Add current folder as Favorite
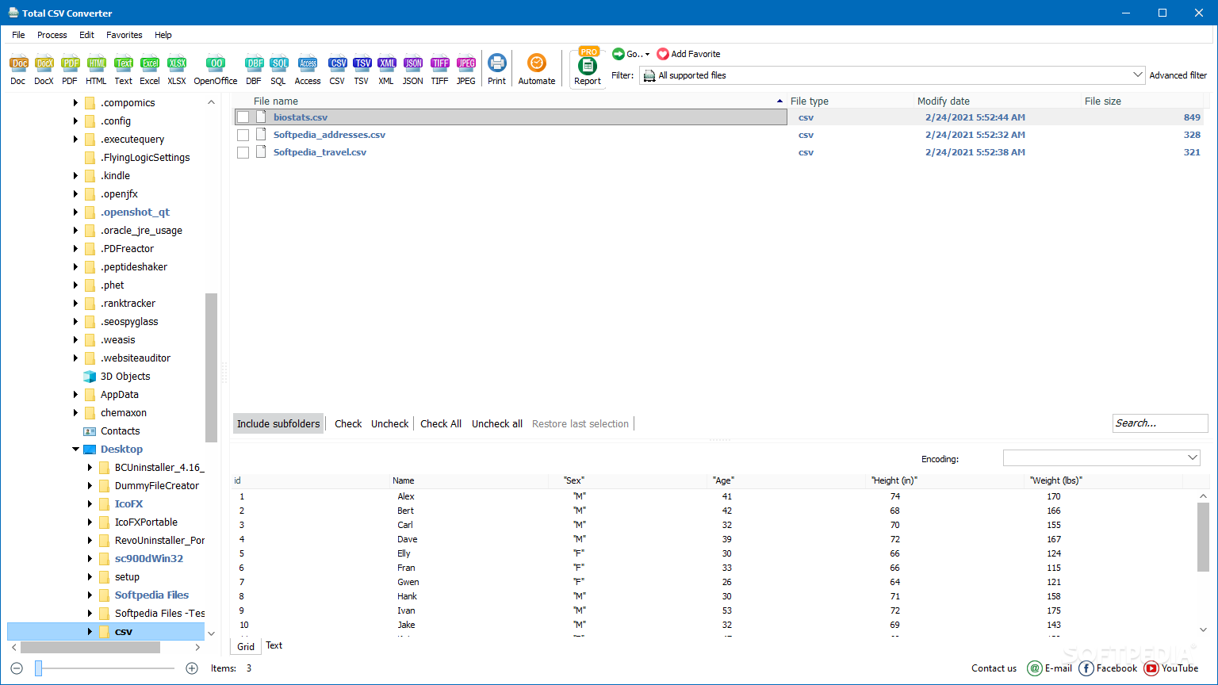1218x685 pixels. pyautogui.click(x=689, y=54)
